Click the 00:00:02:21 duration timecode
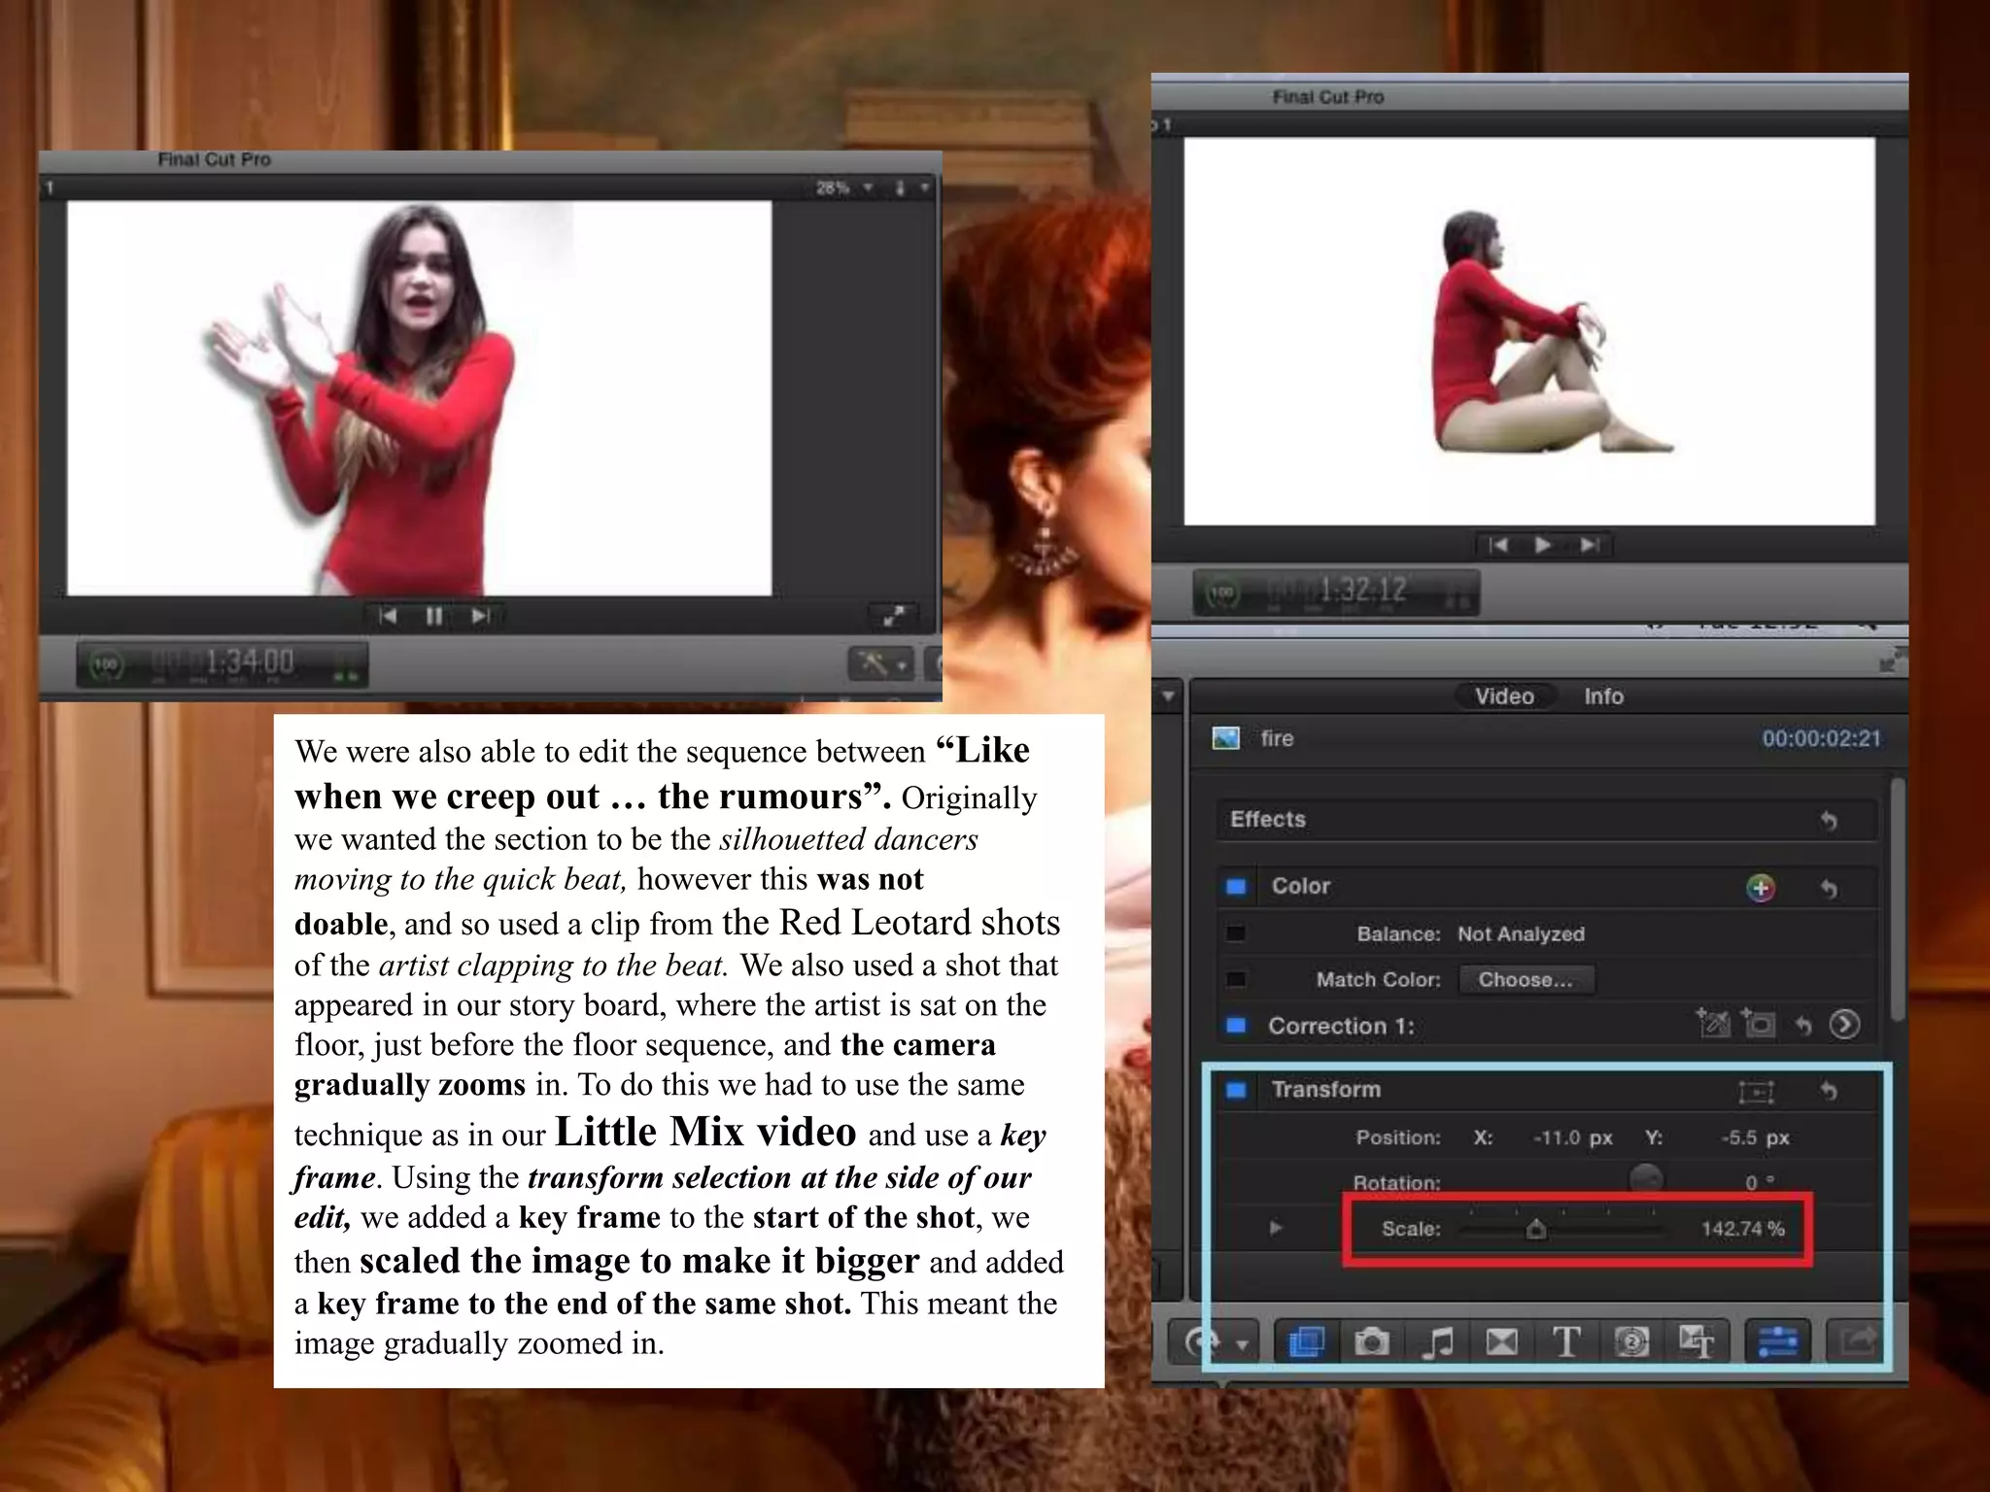This screenshot has height=1492, width=1990. [1821, 739]
